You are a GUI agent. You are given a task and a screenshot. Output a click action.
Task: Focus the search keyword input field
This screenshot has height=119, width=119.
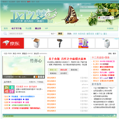(x=29, y=34)
